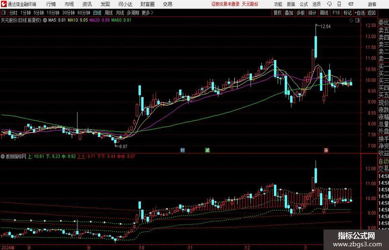Open the 资讯 menu

87,4
